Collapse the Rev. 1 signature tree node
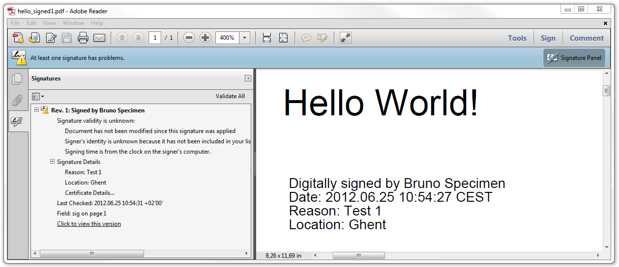619x267 pixels. tap(36, 110)
